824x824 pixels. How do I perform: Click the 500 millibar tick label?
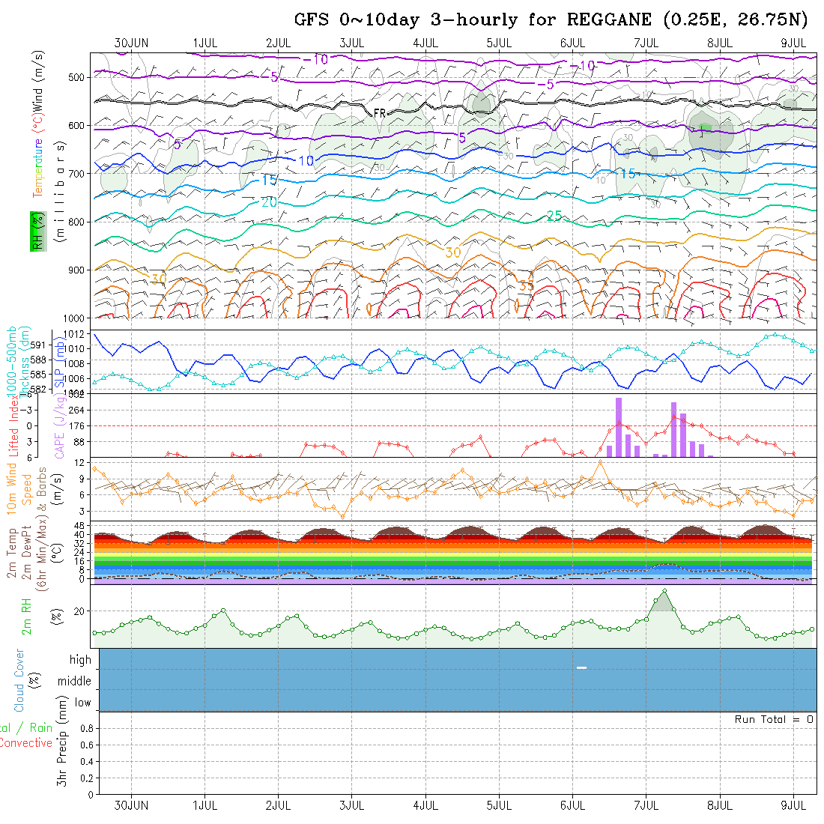click(79, 76)
